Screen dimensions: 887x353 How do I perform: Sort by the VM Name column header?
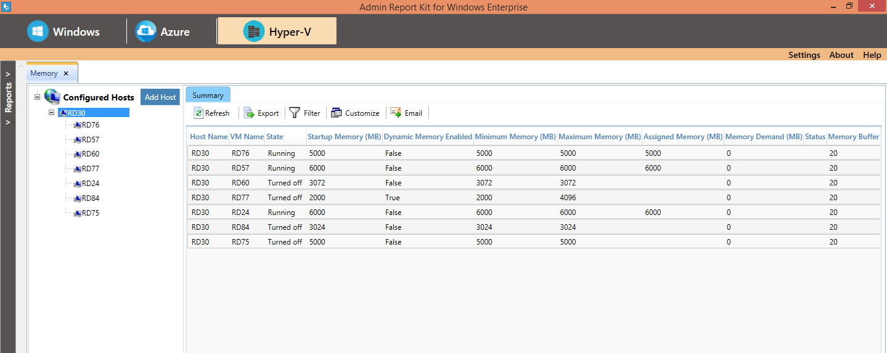coord(247,137)
